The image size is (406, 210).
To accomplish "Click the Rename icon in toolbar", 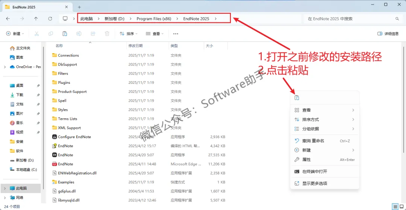I will pos(79,34).
